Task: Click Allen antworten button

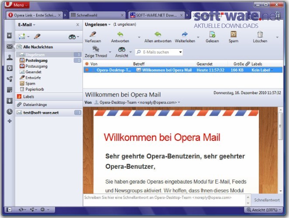Action: point(158,37)
